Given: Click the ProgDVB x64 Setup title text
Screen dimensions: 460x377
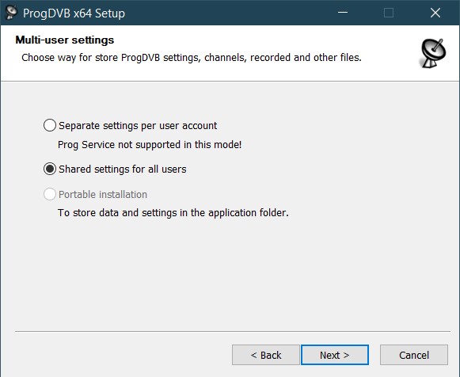Looking at the screenshot, I should coord(74,13).
